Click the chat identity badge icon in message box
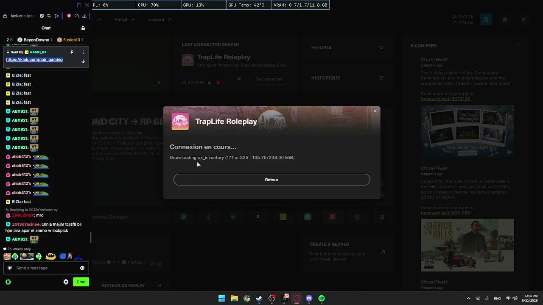543x305 pixels. click(x=10, y=268)
